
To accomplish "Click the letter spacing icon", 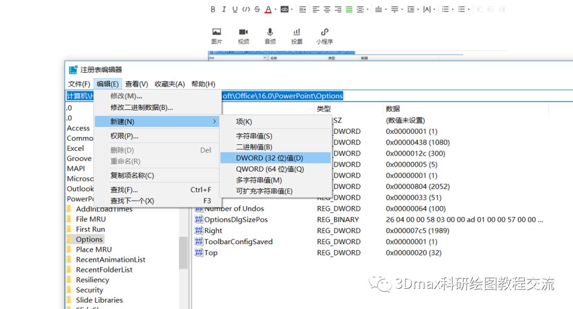I will click(x=427, y=10).
